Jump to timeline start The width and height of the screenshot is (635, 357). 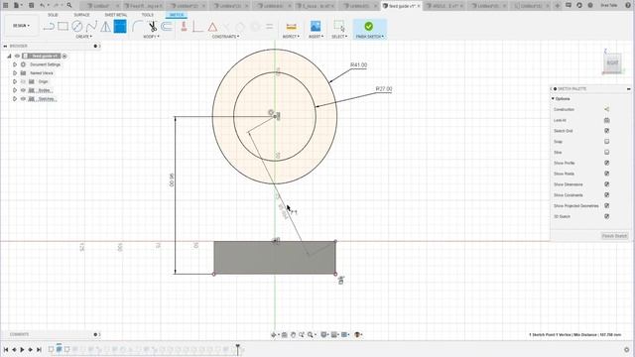pos(6,349)
